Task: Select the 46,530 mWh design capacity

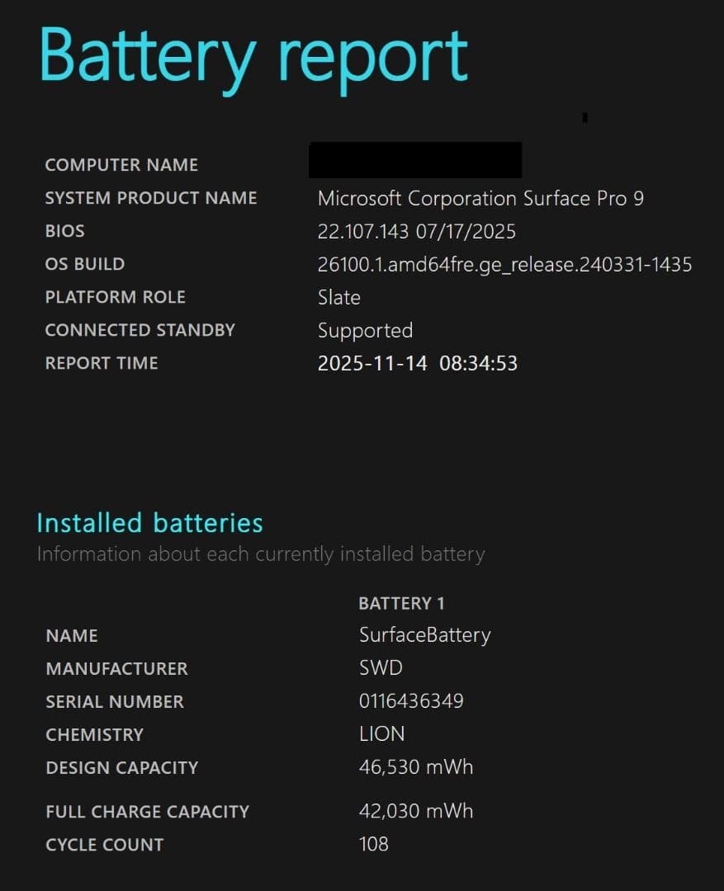Action: [416, 767]
